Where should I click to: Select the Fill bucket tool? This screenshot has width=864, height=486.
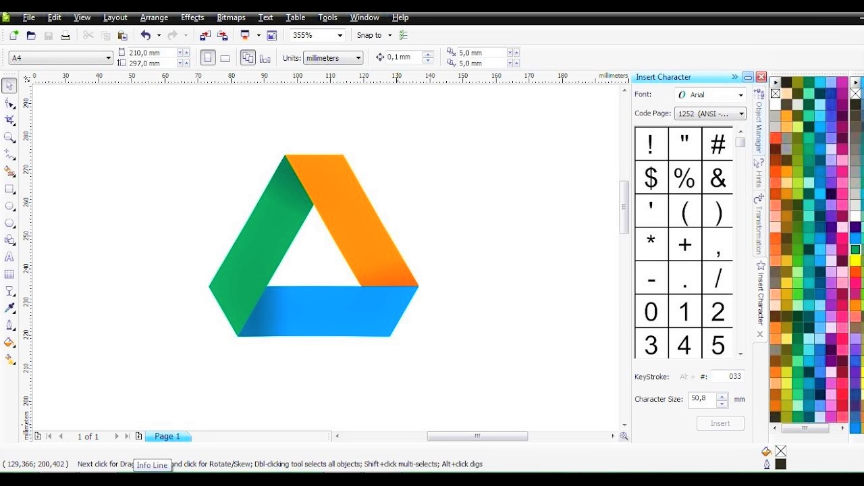tap(9, 342)
